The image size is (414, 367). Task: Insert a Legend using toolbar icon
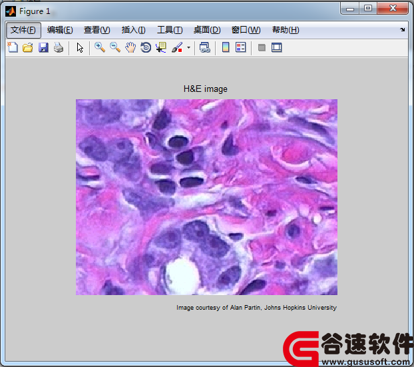[241, 47]
